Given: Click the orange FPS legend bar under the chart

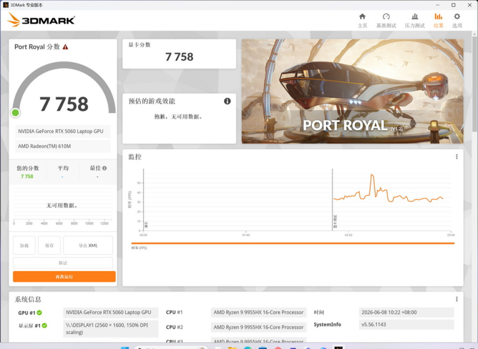Looking at the screenshot, I should (x=293, y=243).
